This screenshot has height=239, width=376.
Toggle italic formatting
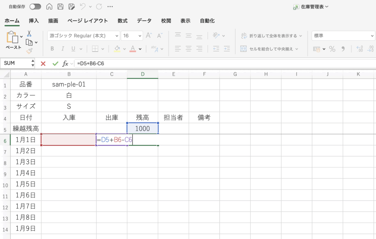[x=63, y=49]
